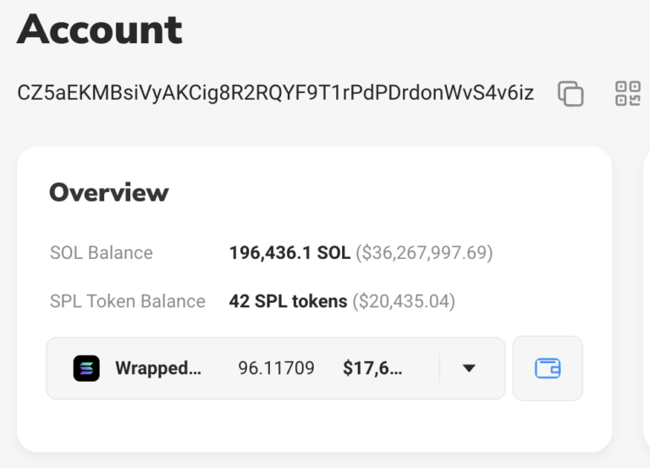Open the wallet icon button
The width and height of the screenshot is (650, 468).
pos(548,368)
